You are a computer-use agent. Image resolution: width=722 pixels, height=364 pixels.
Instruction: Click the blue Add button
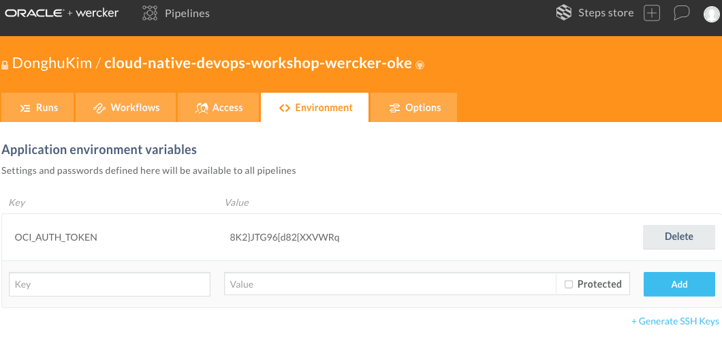(x=679, y=284)
